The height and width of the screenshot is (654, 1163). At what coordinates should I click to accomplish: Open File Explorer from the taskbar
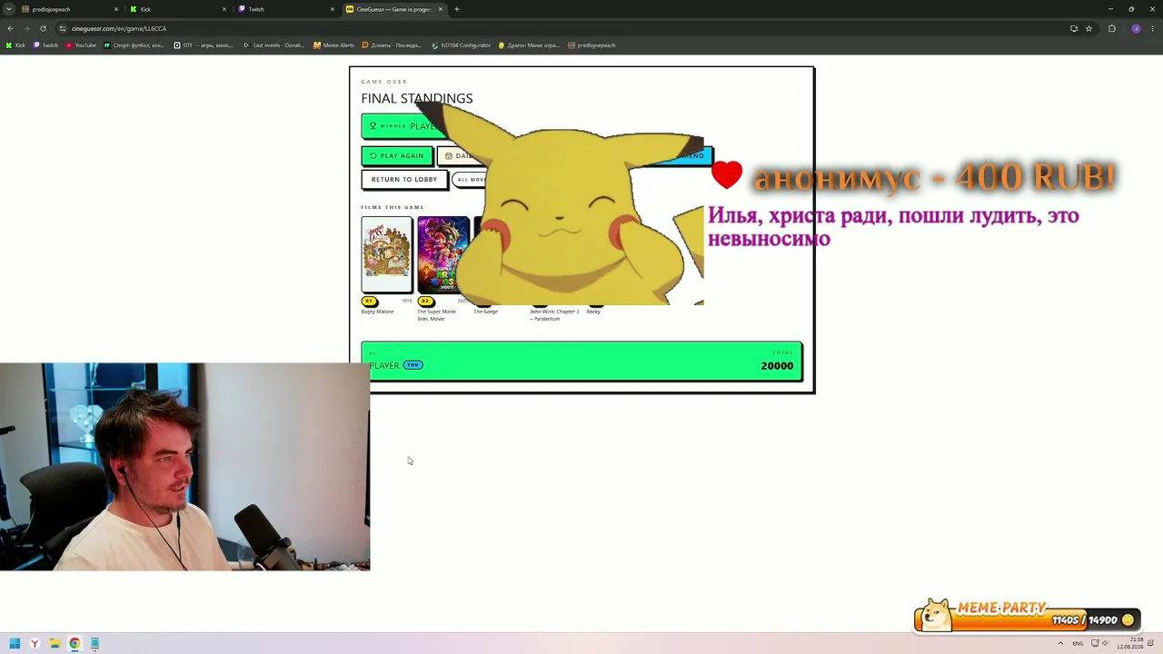point(55,644)
